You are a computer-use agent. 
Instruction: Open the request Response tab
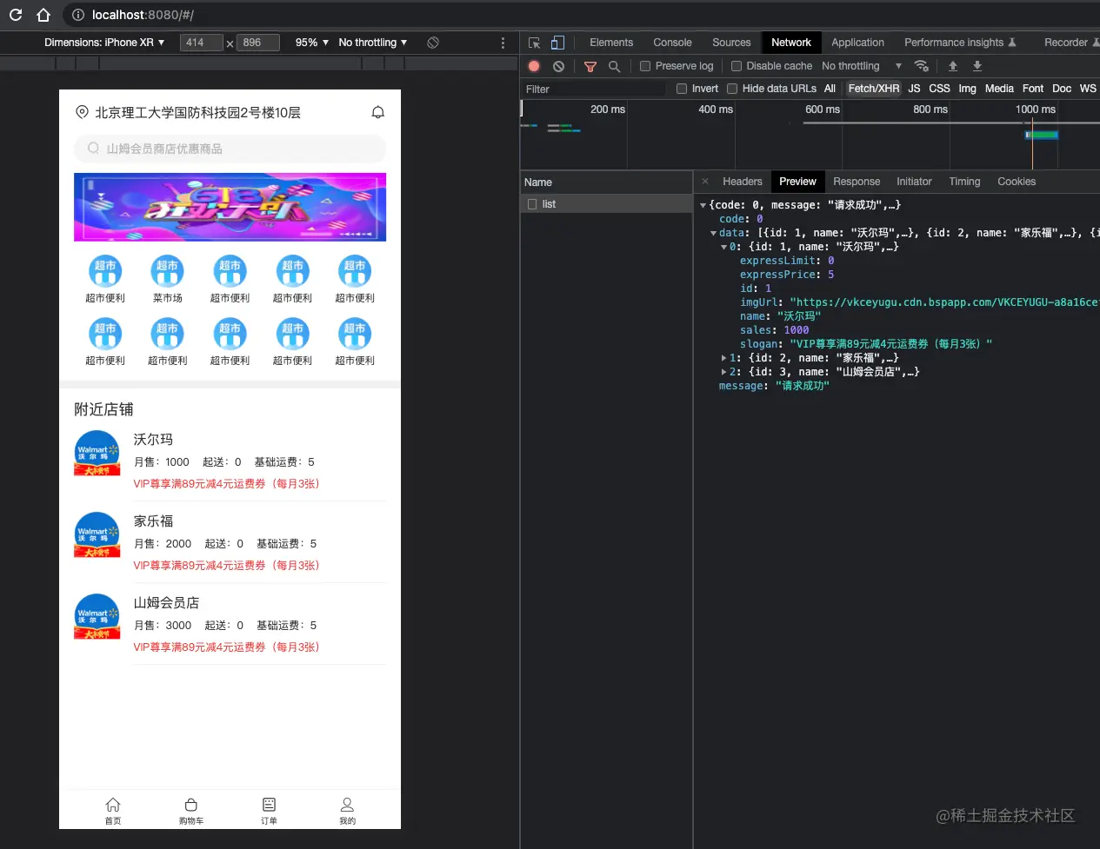tap(857, 182)
